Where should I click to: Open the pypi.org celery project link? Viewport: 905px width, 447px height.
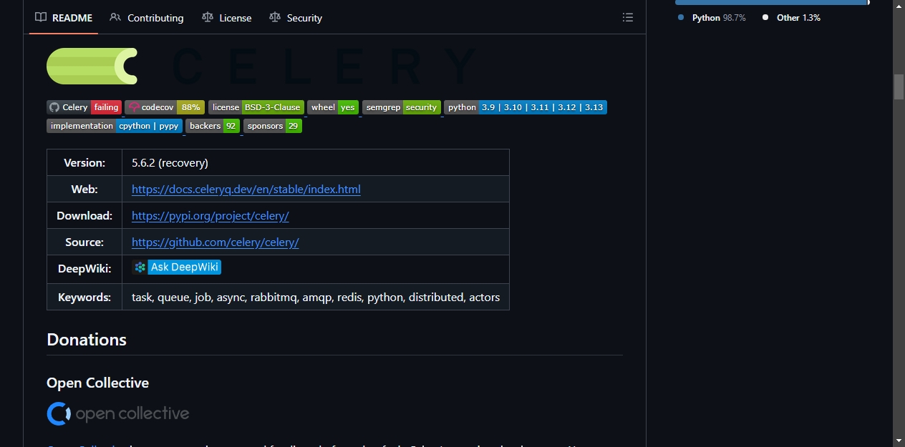210,216
